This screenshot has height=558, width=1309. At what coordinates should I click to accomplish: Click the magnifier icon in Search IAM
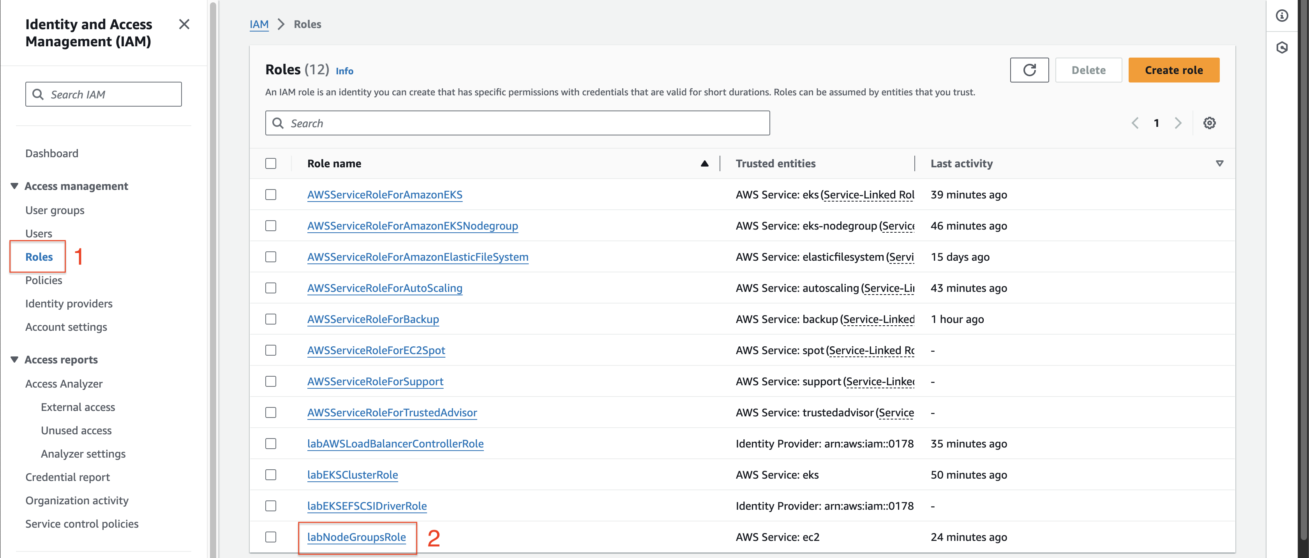(x=38, y=95)
